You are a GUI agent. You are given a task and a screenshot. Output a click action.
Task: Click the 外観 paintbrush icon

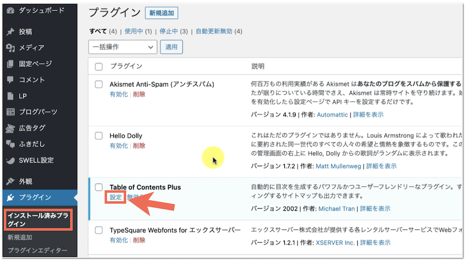click(x=10, y=181)
